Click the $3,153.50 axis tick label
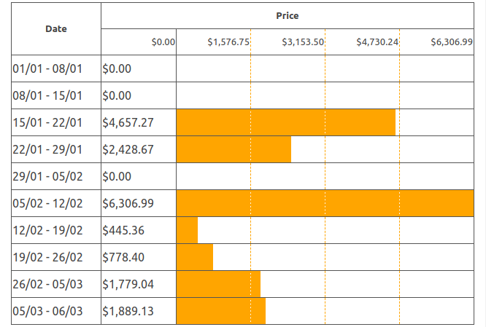 click(x=303, y=42)
